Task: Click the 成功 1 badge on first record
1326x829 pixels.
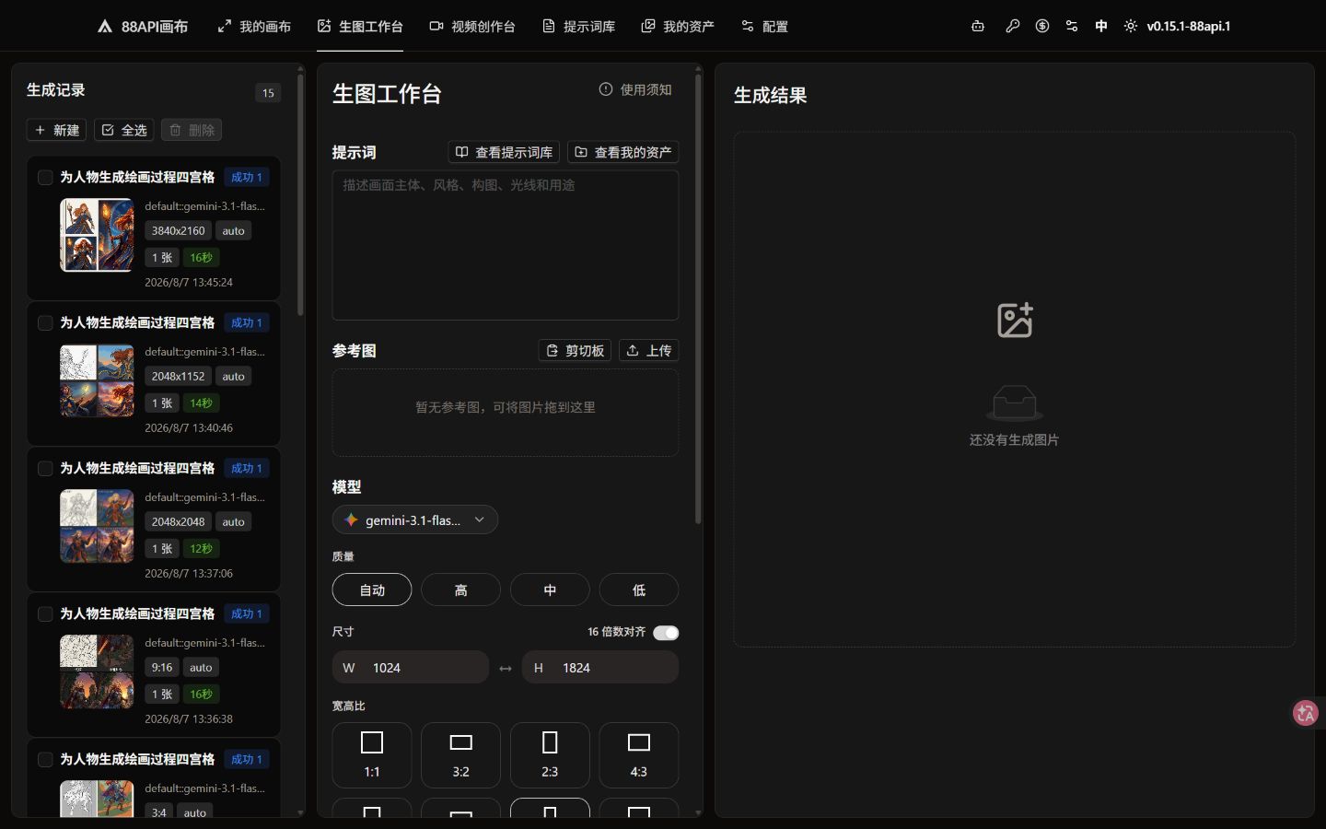Action: coord(247,177)
